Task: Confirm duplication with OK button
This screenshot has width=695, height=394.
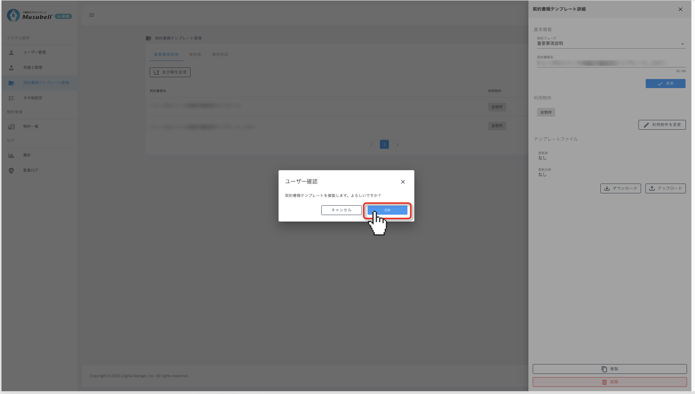Action: point(387,210)
